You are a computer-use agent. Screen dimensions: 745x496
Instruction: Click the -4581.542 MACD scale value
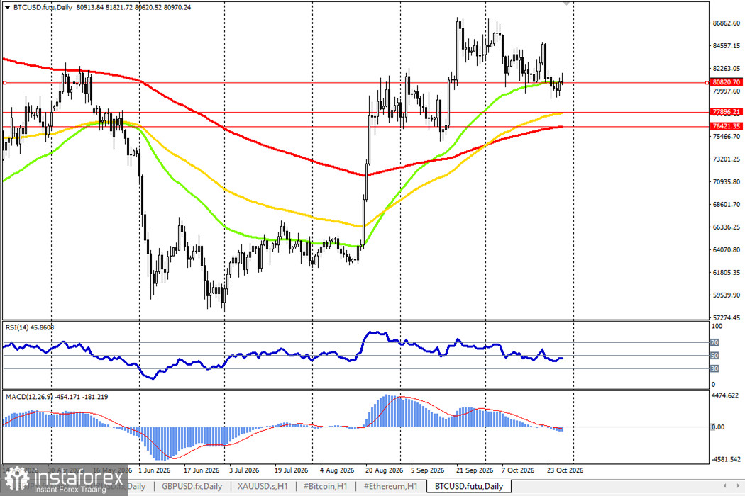click(725, 459)
